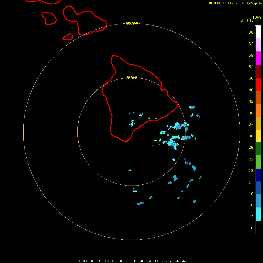Click the magenta legend swatch
263x263 pixels.
(258, 58)
